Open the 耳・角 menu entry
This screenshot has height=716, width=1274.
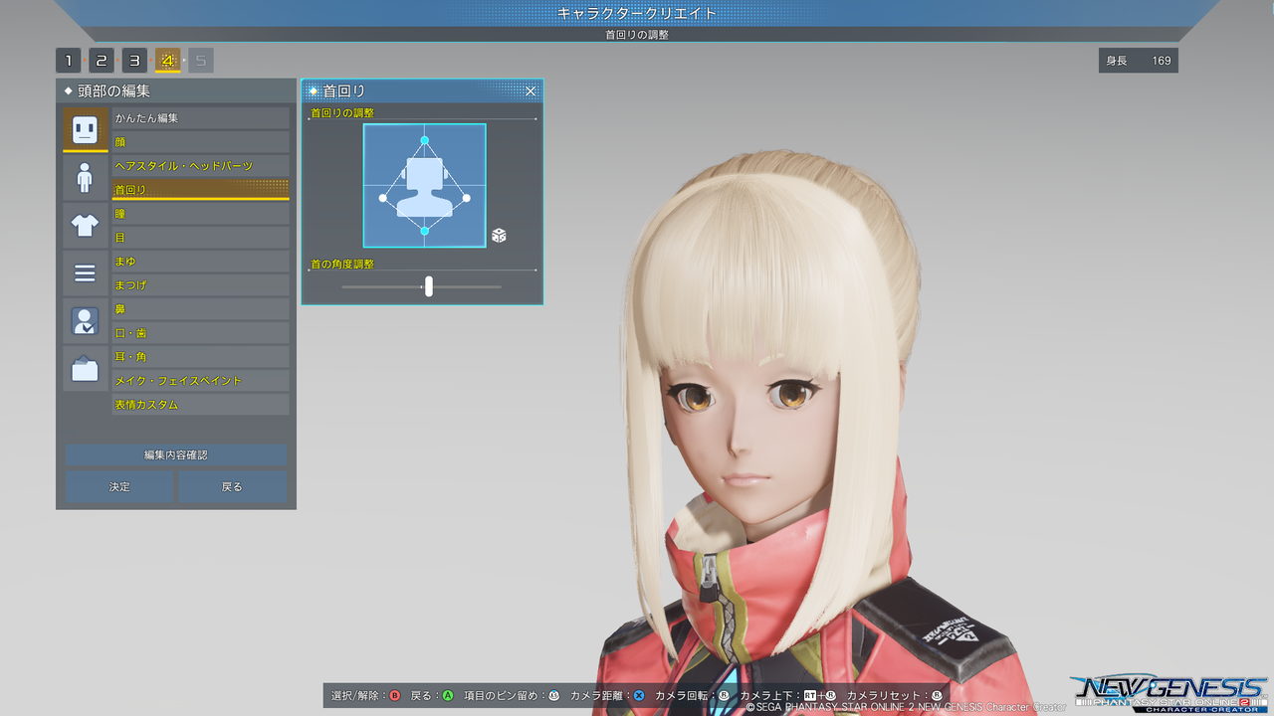(200, 357)
